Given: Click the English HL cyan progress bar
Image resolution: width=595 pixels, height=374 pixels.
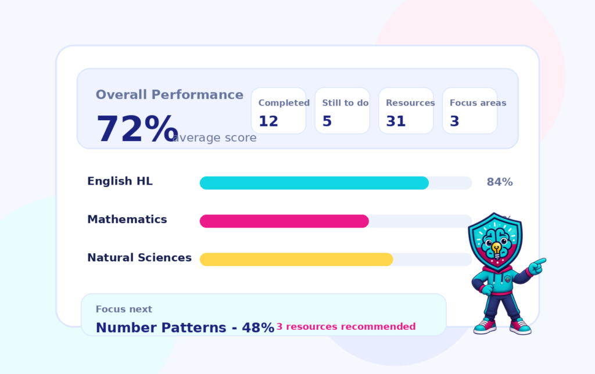Looking at the screenshot, I should coord(336,183).
